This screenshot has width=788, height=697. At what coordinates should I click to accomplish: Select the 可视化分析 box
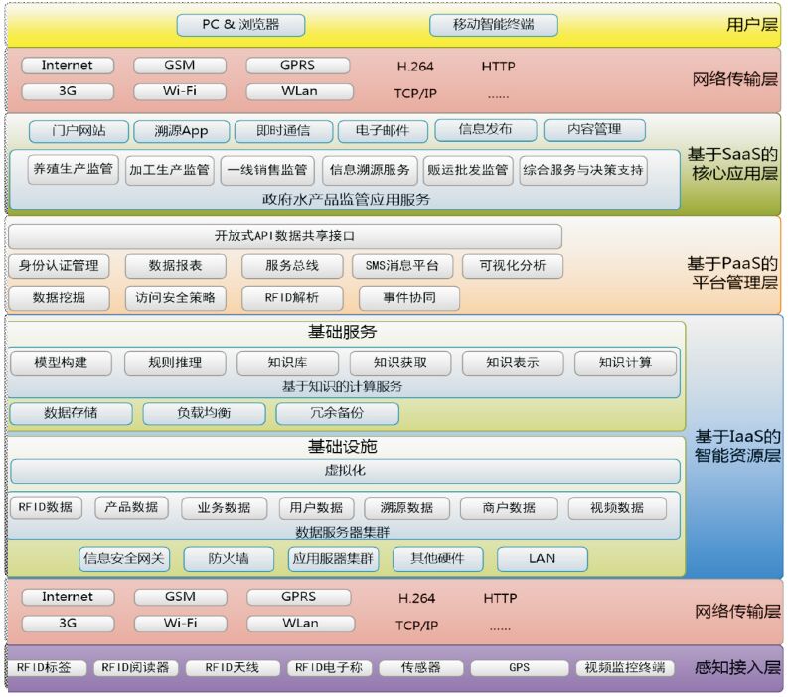tap(512, 266)
